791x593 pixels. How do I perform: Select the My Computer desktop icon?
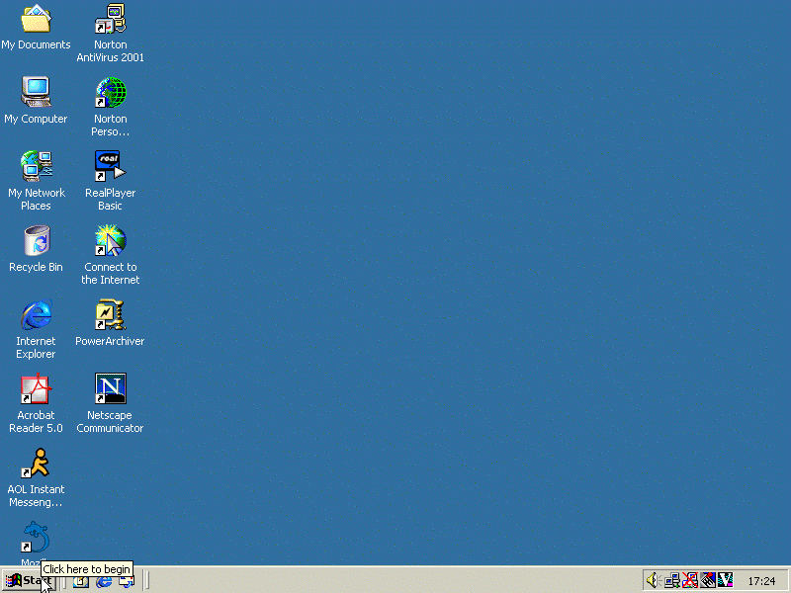(x=36, y=93)
